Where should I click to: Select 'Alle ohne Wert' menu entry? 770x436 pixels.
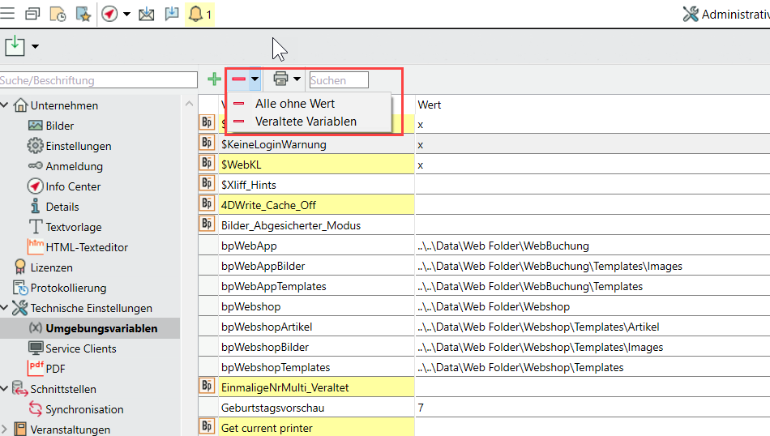click(x=294, y=104)
